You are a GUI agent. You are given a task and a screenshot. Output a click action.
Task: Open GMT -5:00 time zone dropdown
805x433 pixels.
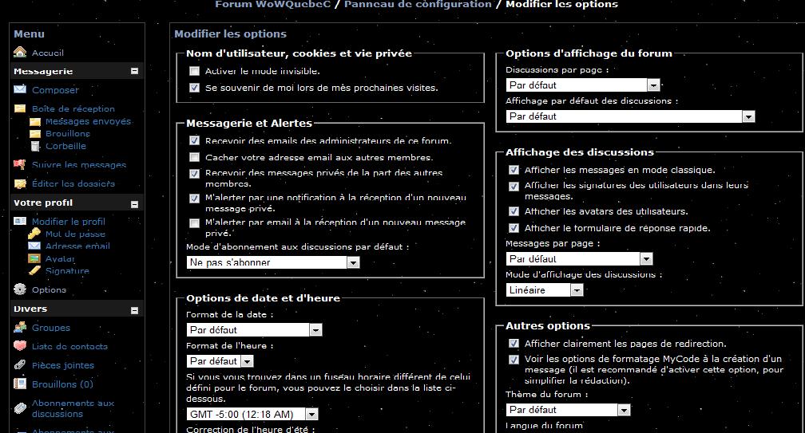[252, 414]
